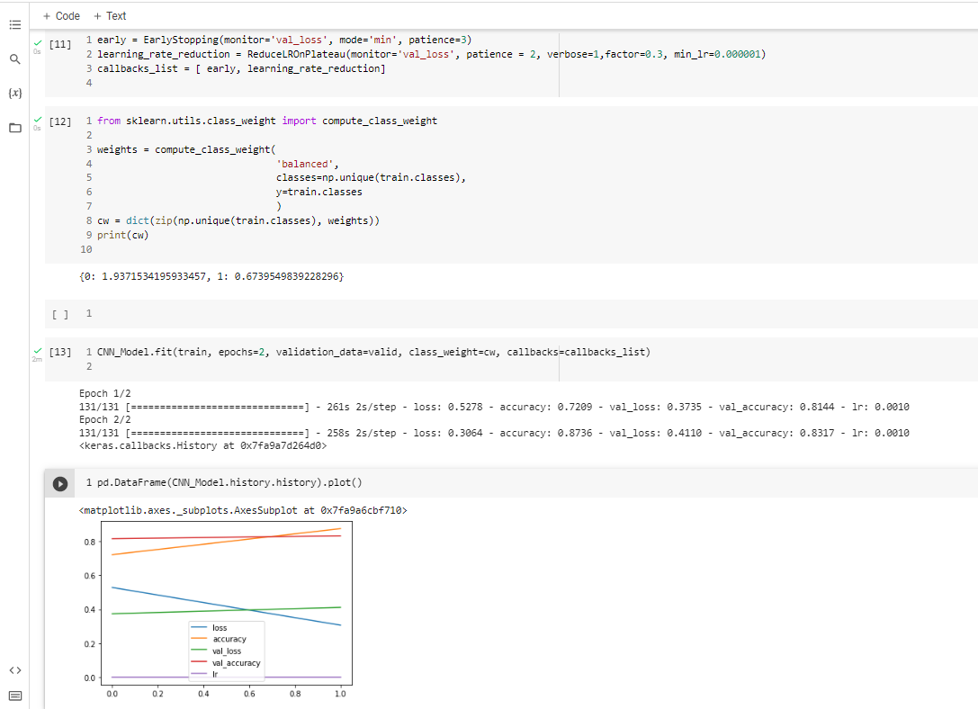The height and width of the screenshot is (709, 978).
Task: Open the variable inspector {x}
Action: [15, 92]
